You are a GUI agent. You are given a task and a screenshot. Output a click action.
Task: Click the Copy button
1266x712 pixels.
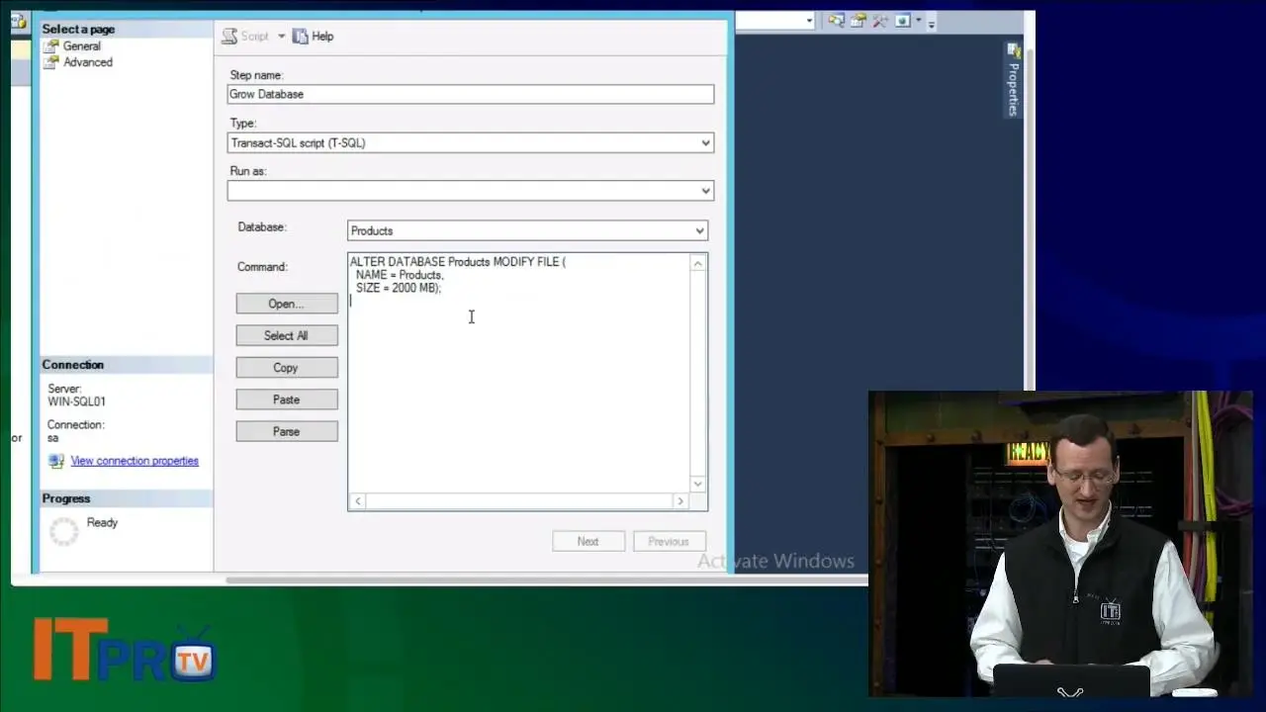tap(286, 368)
